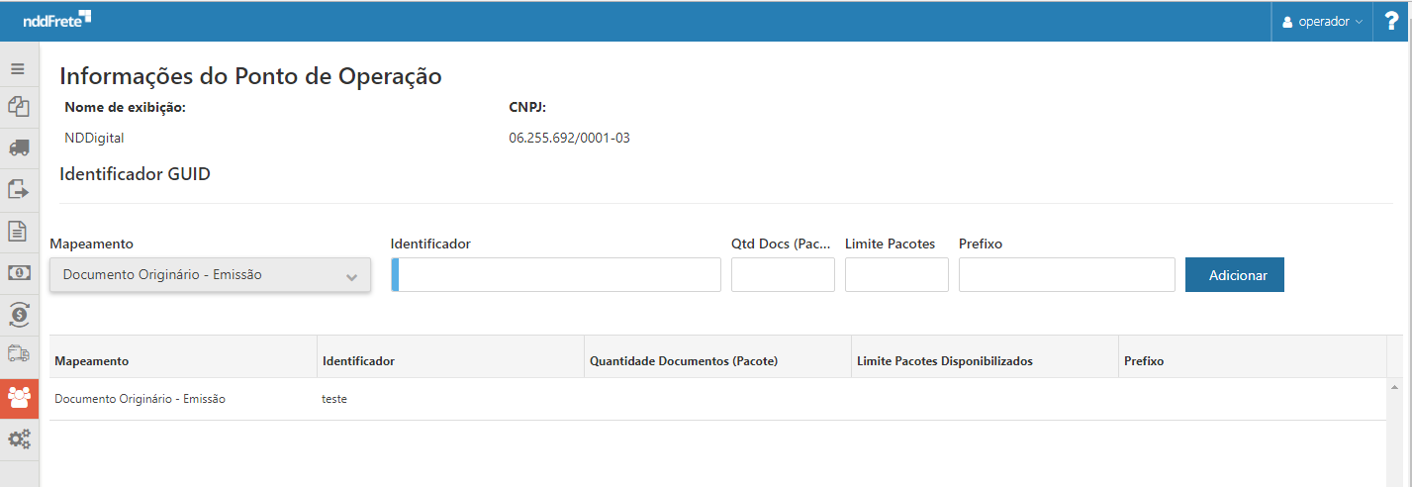
Task: Open the dark truck sidebar icon
Action: (x=18, y=147)
